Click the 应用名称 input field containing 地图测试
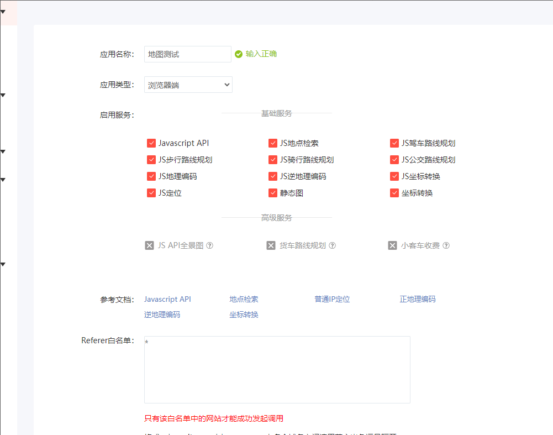The height and width of the screenshot is (435, 553). tap(187, 54)
